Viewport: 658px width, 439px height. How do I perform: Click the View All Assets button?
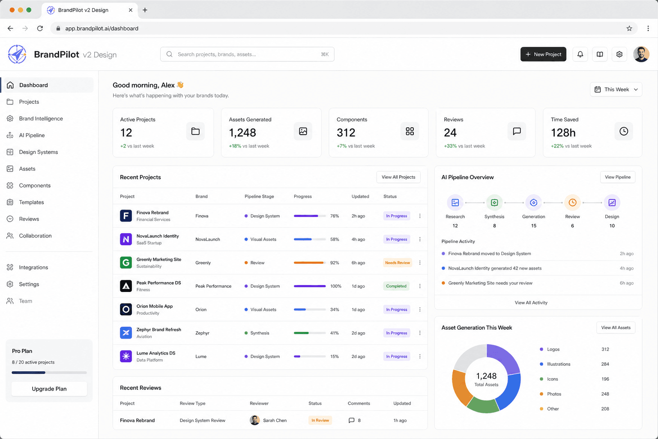616,328
